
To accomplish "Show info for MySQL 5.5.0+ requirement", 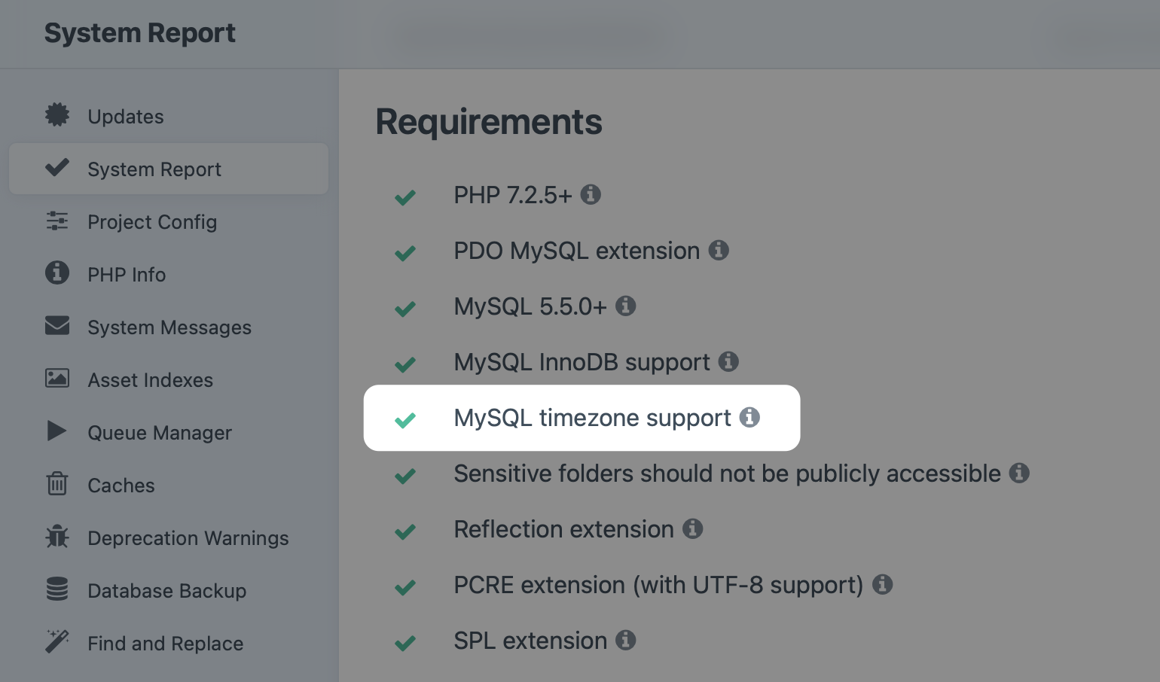I will point(625,306).
